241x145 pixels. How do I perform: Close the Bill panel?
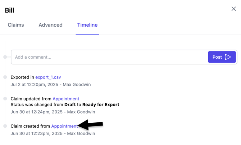point(233,9)
